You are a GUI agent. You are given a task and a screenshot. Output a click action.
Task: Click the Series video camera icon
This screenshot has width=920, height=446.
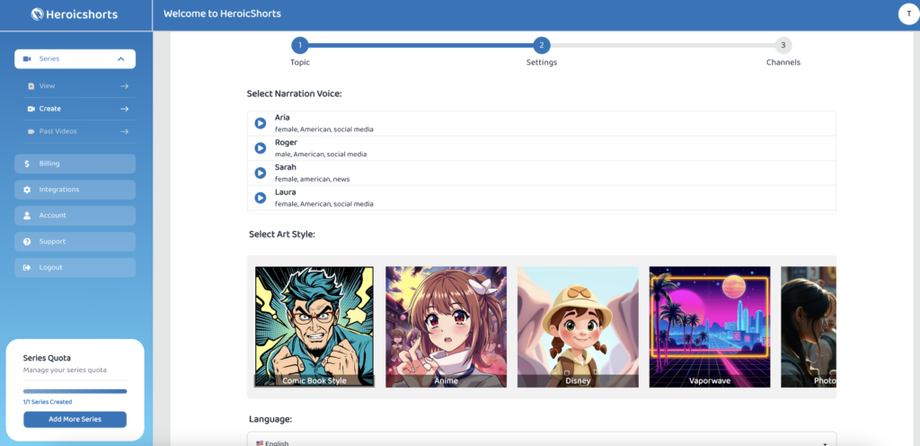tap(26, 58)
